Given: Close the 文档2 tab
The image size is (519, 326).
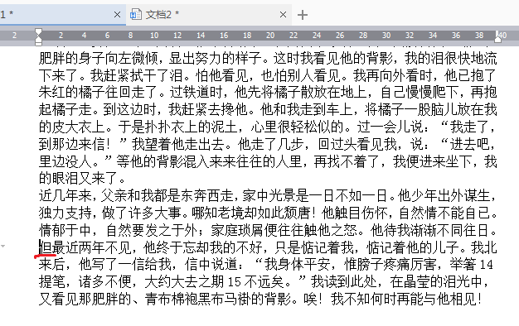Looking at the screenshot, I should point(283,15).
